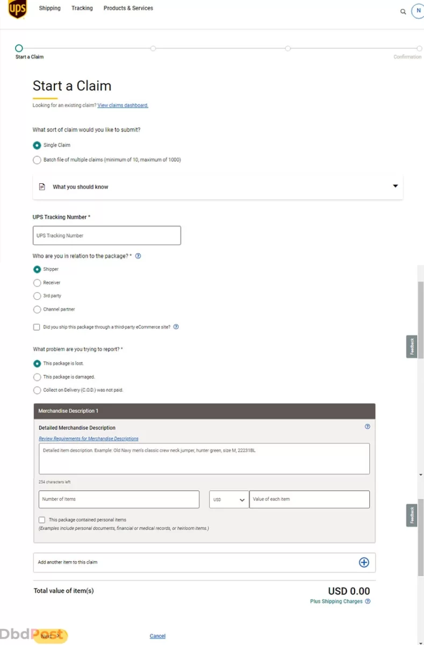The height and width of the screenshot is (645, 424).
Task: Click the lower Feedback side tab
Action: [x=412, y=515]
